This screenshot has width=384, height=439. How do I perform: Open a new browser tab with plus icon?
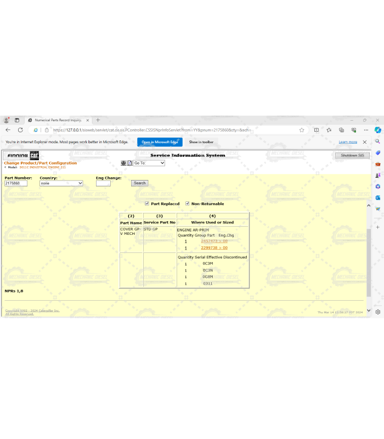tap(98, 120)
